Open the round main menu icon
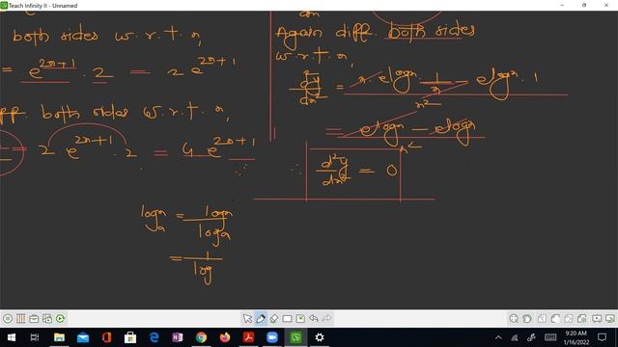618x347 pixels. click(8, 318)
